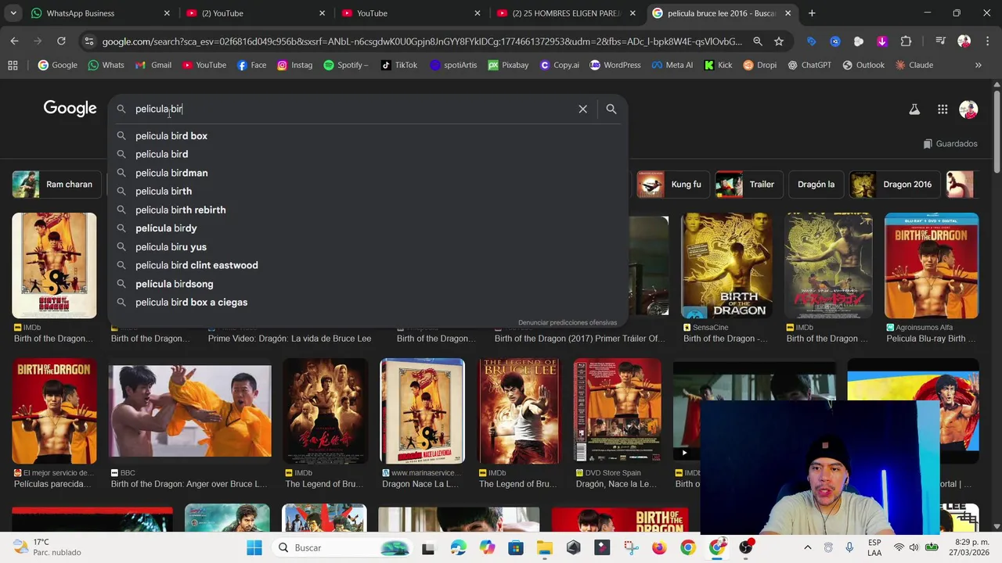The height and width of the screenshot is (563, 1002).
Task: Select suggestion "pelicula birdy"
Action: (x=368, y=228)
